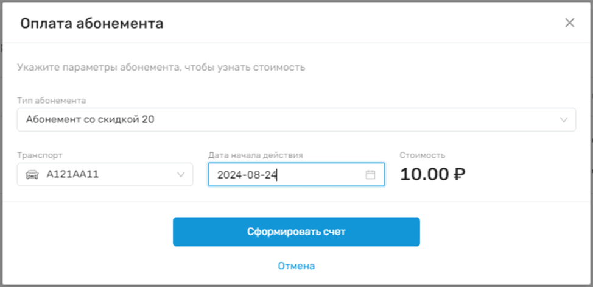Click the 'Укажите параметры абонемента' hint text
This screenshot has height=287, width=593.
(x=161, y=67)
